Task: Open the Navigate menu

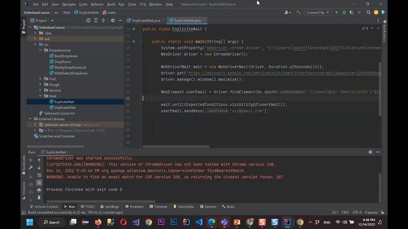Action: coord(69,4)
